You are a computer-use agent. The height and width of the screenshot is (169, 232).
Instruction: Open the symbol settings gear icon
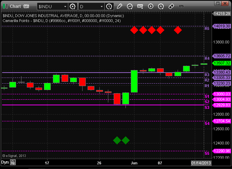point(73,6)
